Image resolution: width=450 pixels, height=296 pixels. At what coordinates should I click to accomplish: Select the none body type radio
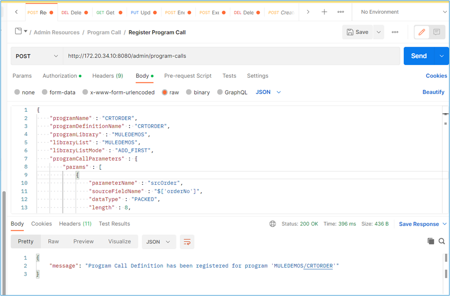17,92
